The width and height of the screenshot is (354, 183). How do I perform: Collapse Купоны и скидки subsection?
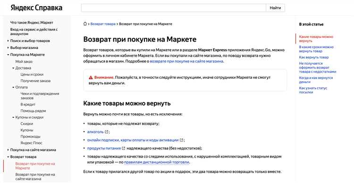click(x=13, y=117)
